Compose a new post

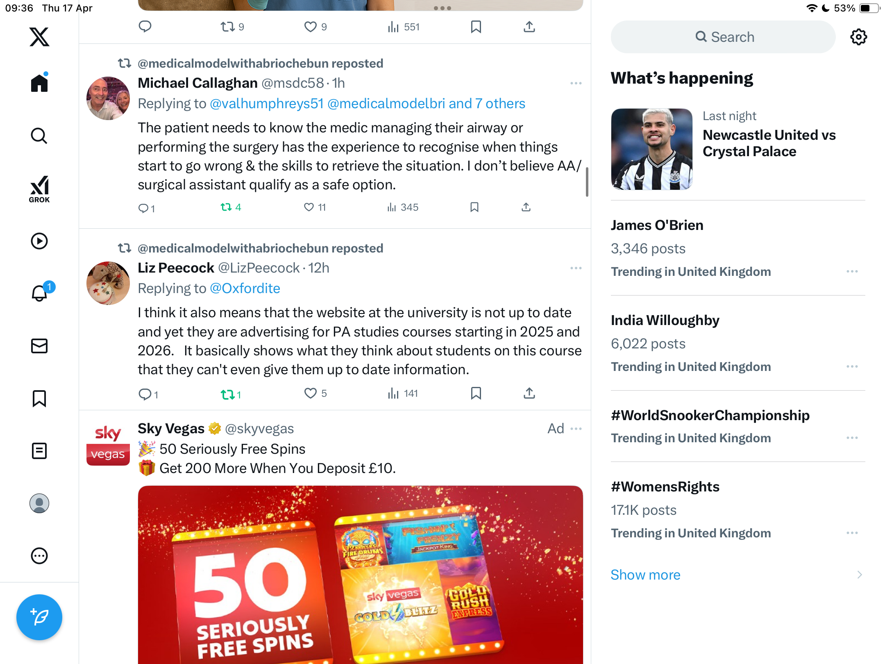[39, 617]
